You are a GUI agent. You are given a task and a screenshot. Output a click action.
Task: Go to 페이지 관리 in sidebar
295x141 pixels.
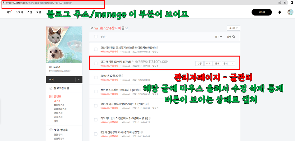(x=59, y=105)
